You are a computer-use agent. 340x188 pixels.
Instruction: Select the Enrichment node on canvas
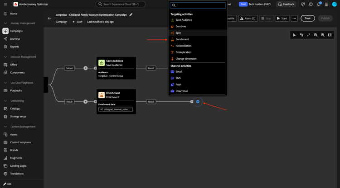coord(116,102)
